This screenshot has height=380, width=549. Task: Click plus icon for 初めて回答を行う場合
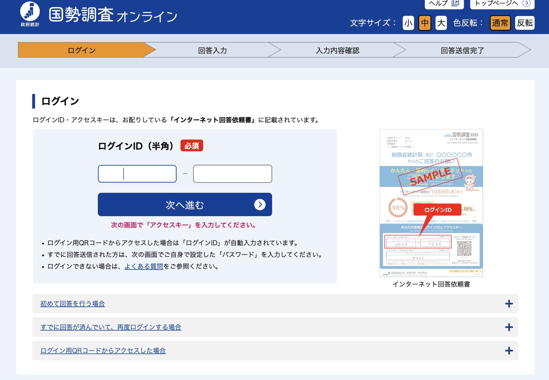509,304
